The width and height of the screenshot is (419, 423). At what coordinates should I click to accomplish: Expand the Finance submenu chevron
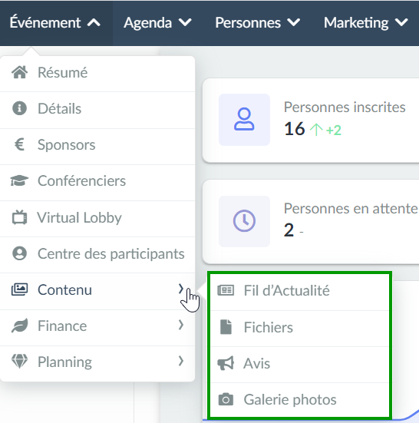tap(181, 325)
